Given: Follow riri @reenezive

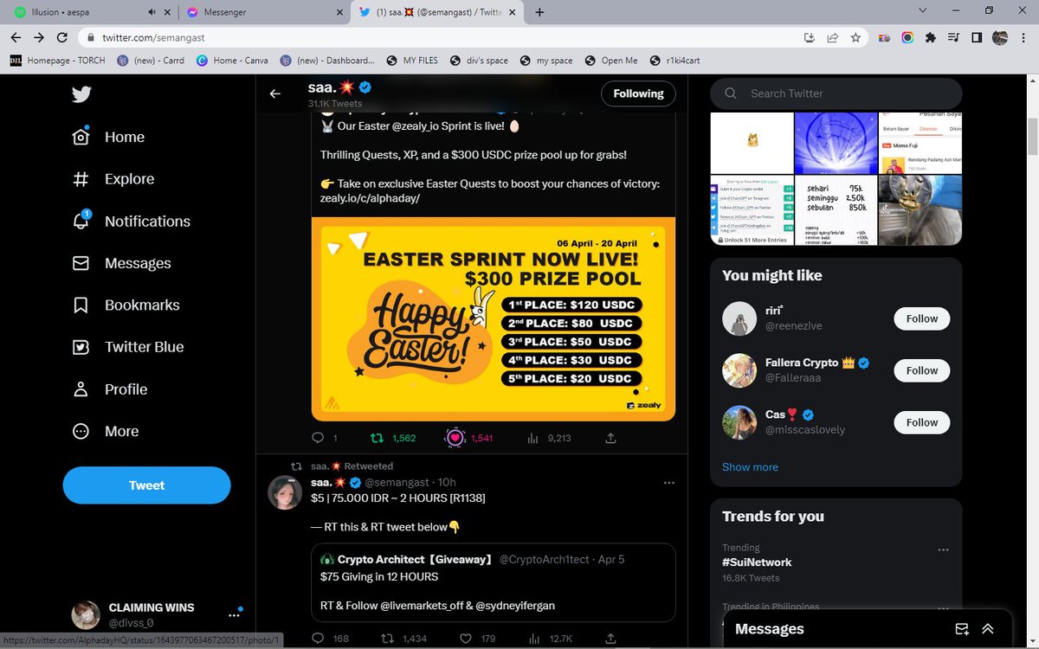Looking at the screenshot, I should pyautogui.click(x=922, y=318).
